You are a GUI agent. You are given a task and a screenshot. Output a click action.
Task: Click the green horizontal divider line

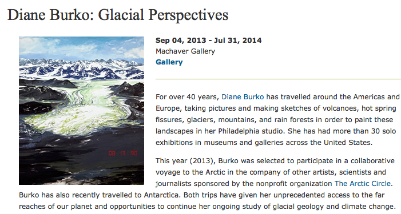(278, 79)
